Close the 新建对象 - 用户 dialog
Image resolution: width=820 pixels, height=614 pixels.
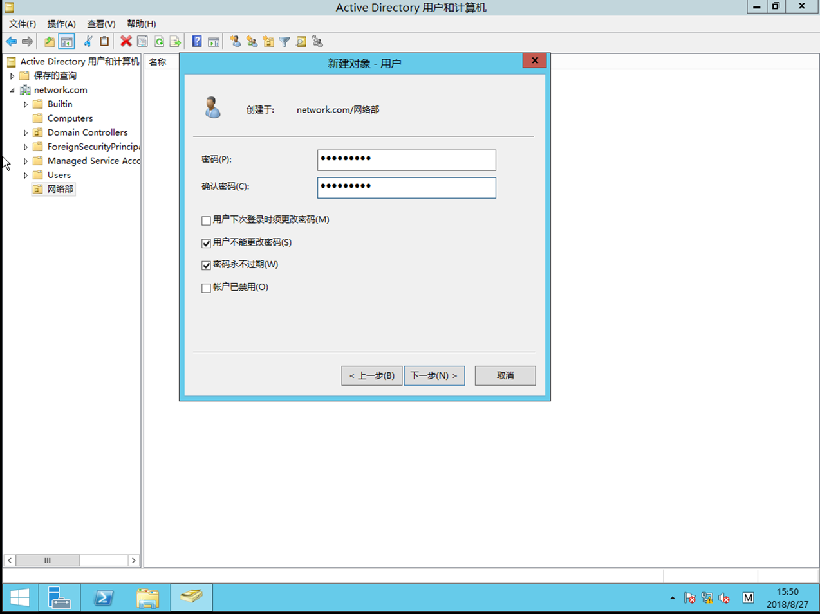pos(534,60)
